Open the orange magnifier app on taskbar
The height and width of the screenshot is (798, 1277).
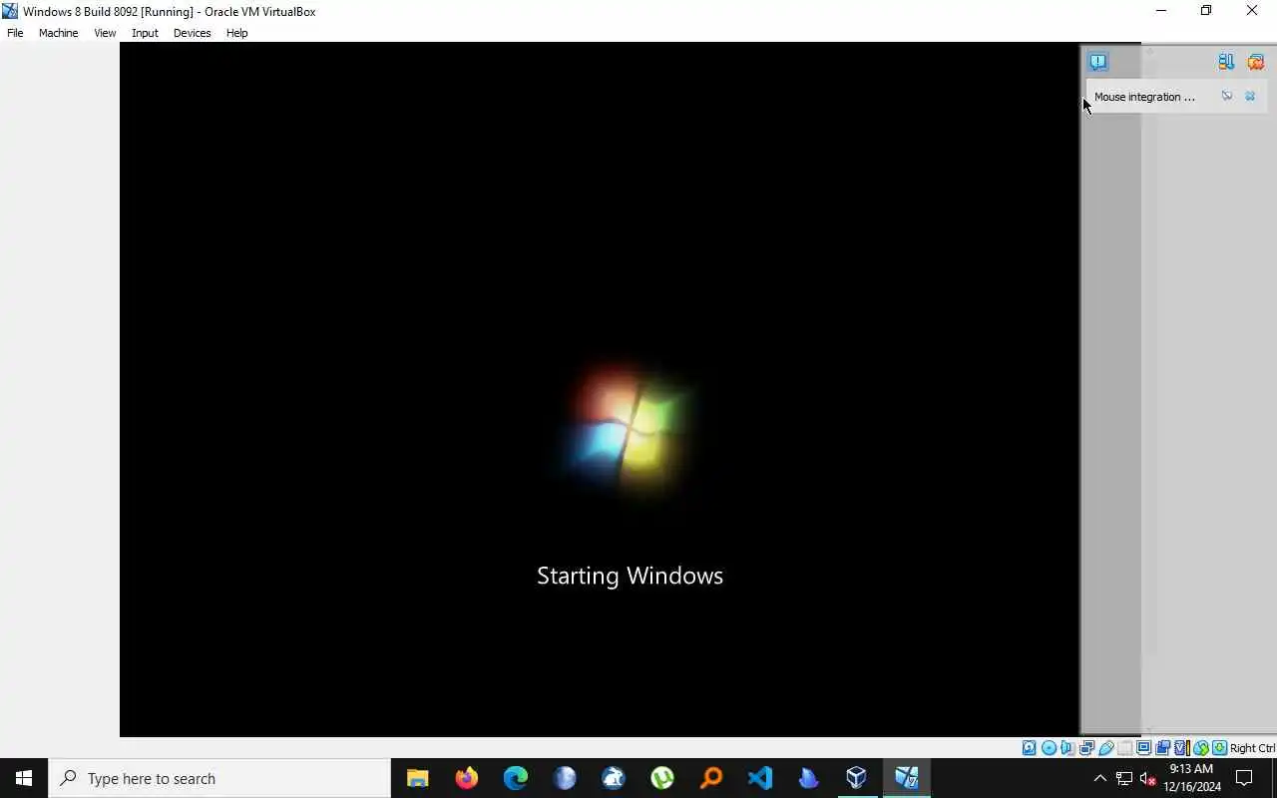point(710,778)
